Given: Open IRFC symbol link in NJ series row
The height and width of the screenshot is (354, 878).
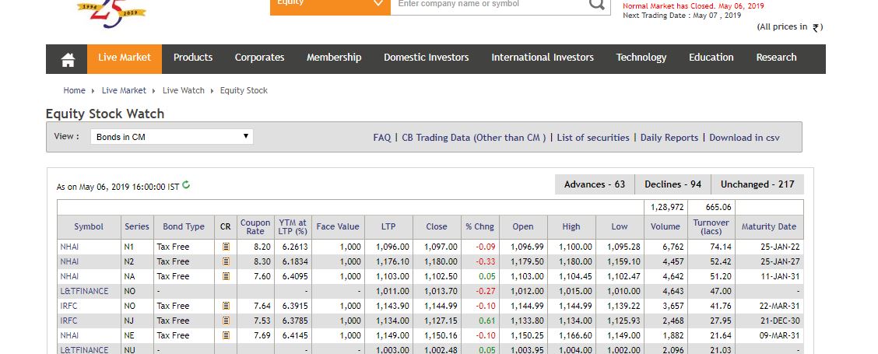Looking at the screenshot, I should (x=68, y=321).
